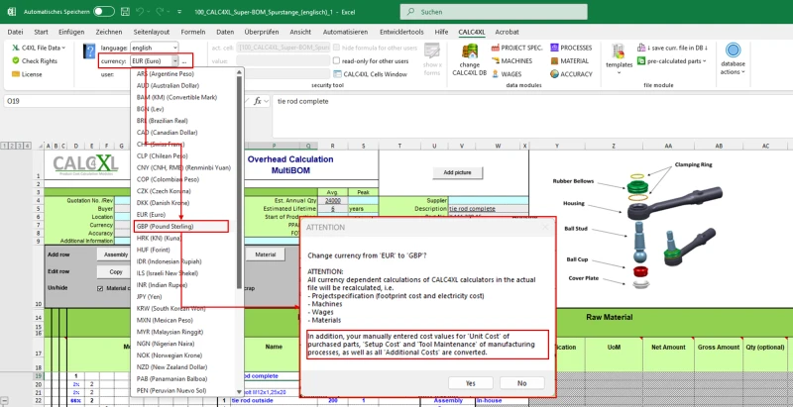Decline currency change with No
This screenshot has width=793, height=407.
pos(522,383)
